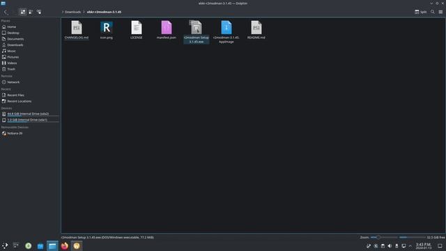
Task: Open the leftmost system tray icon
Action: 369,246
